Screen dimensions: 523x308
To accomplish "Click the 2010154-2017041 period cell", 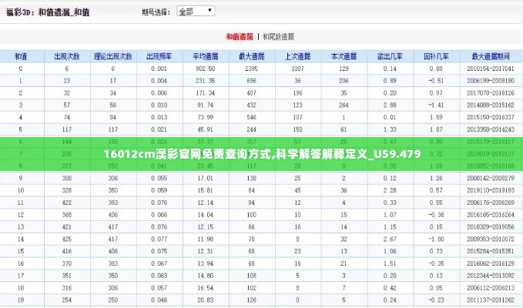I will 491,69.
